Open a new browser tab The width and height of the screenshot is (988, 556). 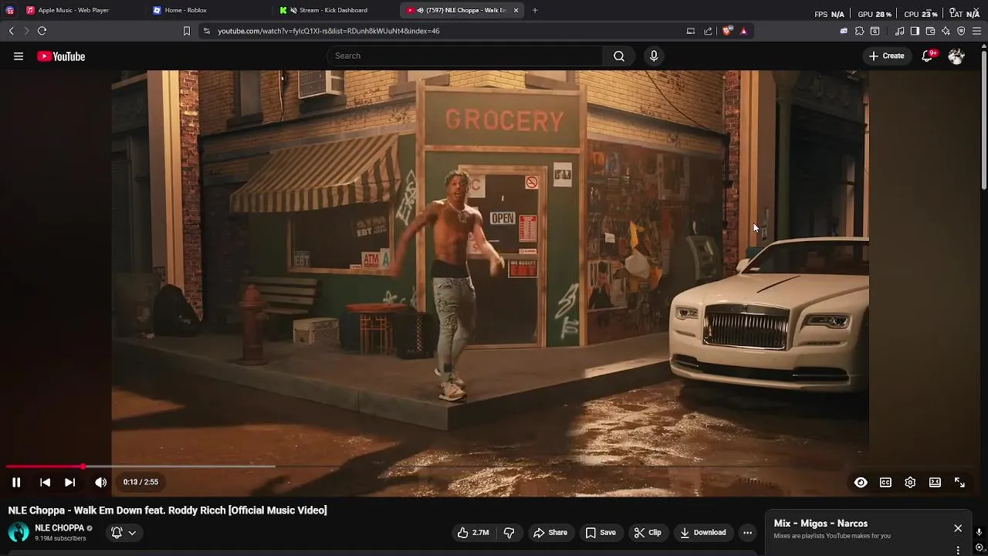tap(535, 10)
